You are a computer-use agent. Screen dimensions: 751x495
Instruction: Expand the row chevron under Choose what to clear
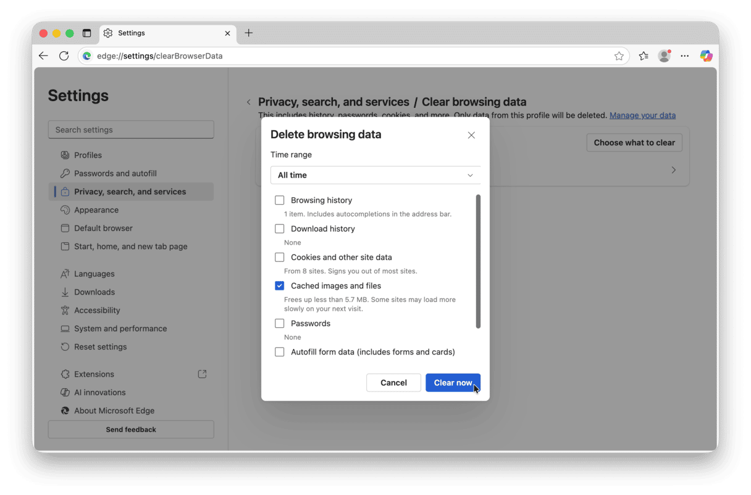pyautogui.click(x=673, y=170)
